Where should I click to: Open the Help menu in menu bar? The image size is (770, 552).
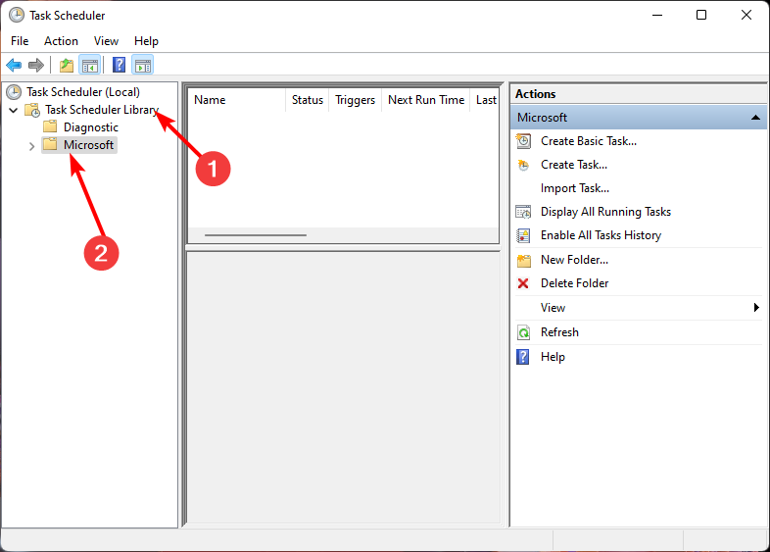click(x=146, y=41)
